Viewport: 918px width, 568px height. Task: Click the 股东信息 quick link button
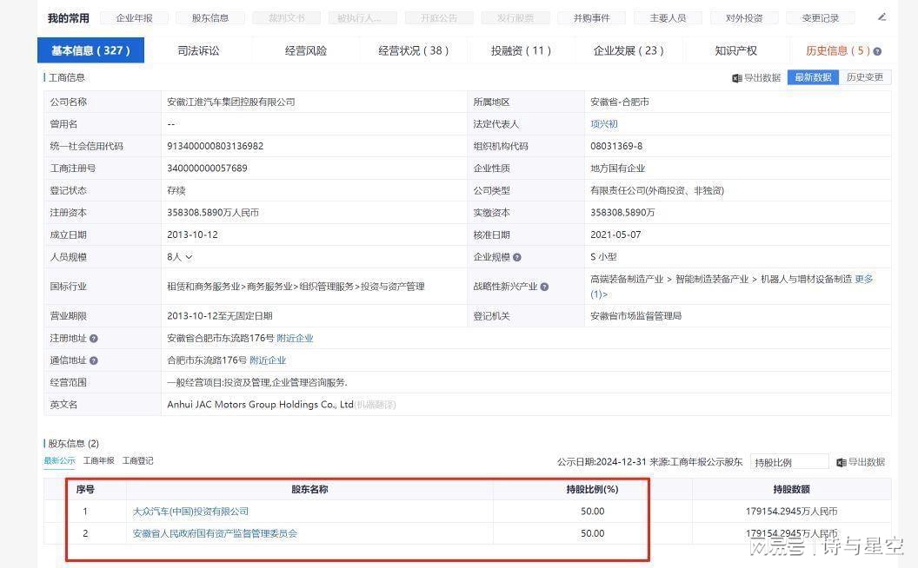click(x=210, y=18)
